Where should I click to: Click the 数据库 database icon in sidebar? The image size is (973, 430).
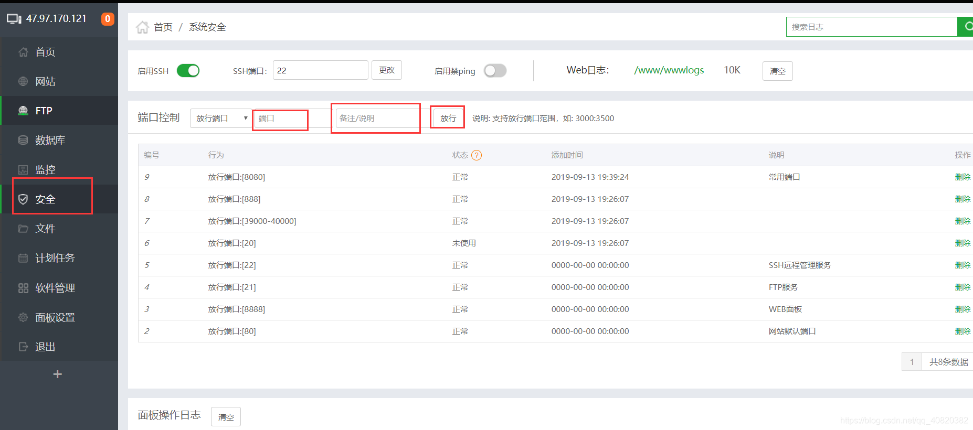pos(23,140)
